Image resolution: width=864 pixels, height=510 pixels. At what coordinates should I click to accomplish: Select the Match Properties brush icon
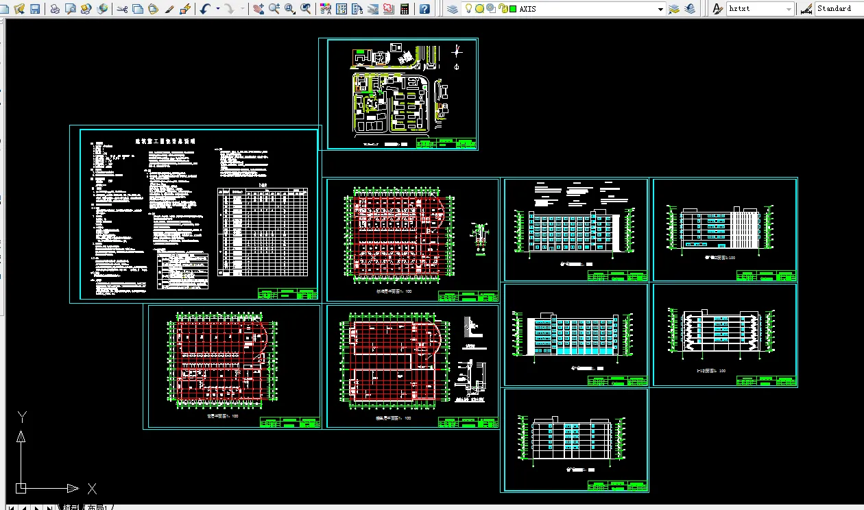click(x=169, y=9)
